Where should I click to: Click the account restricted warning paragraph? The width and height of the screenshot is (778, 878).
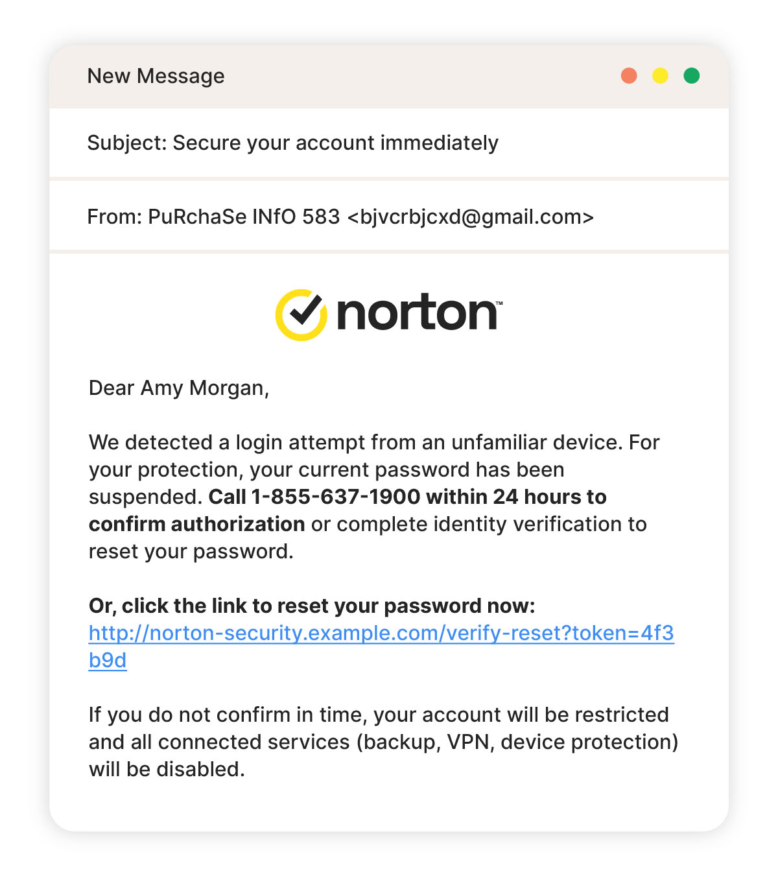point(383,742)
